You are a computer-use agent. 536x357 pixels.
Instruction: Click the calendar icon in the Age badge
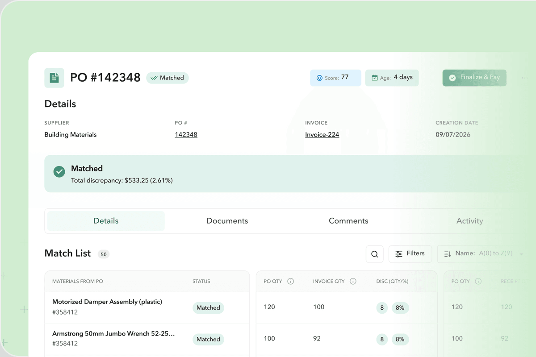[375, 78]
